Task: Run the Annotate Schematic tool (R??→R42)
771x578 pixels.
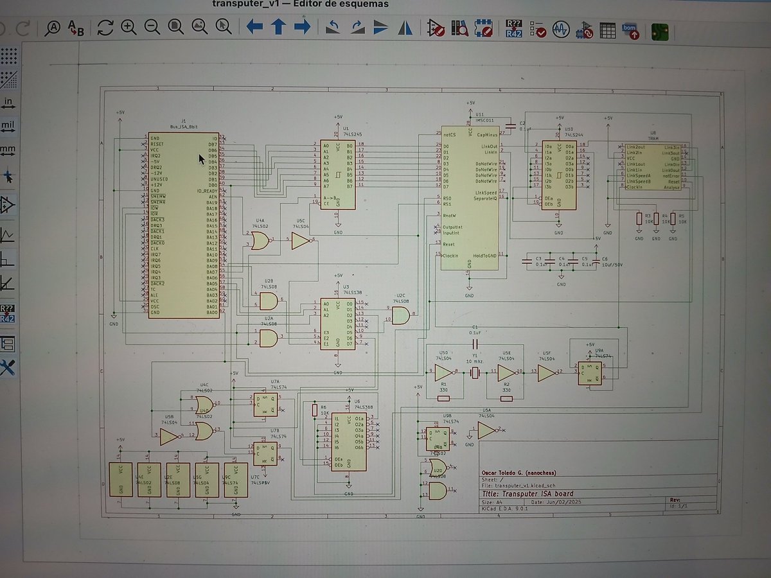Action: [513, 28]
